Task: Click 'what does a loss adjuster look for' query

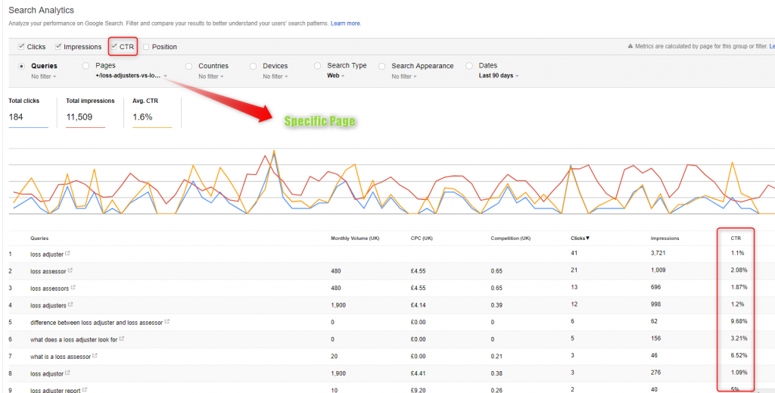Action: (73, 339)
